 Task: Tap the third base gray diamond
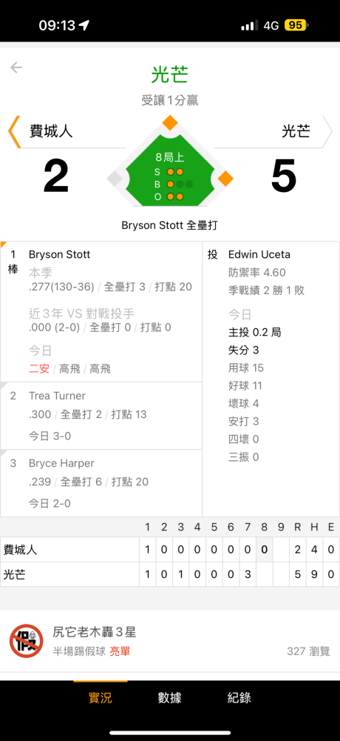[114, 179]
